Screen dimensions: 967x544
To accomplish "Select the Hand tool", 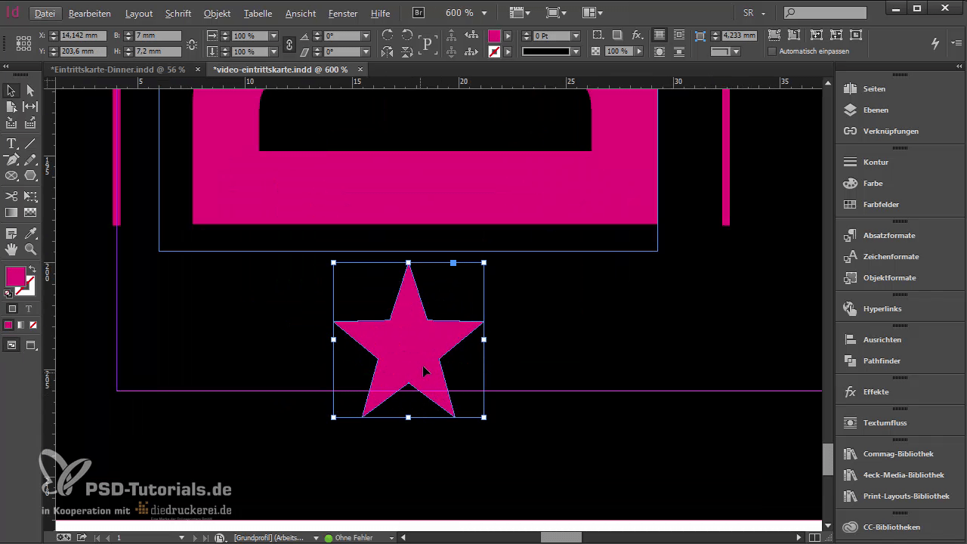I will click(x=11, y=249).
